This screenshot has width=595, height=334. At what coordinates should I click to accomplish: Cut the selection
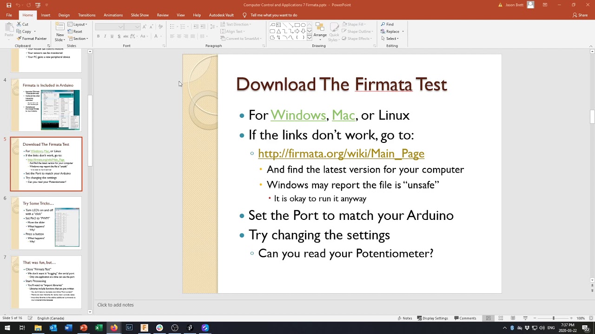pos(23,24)
